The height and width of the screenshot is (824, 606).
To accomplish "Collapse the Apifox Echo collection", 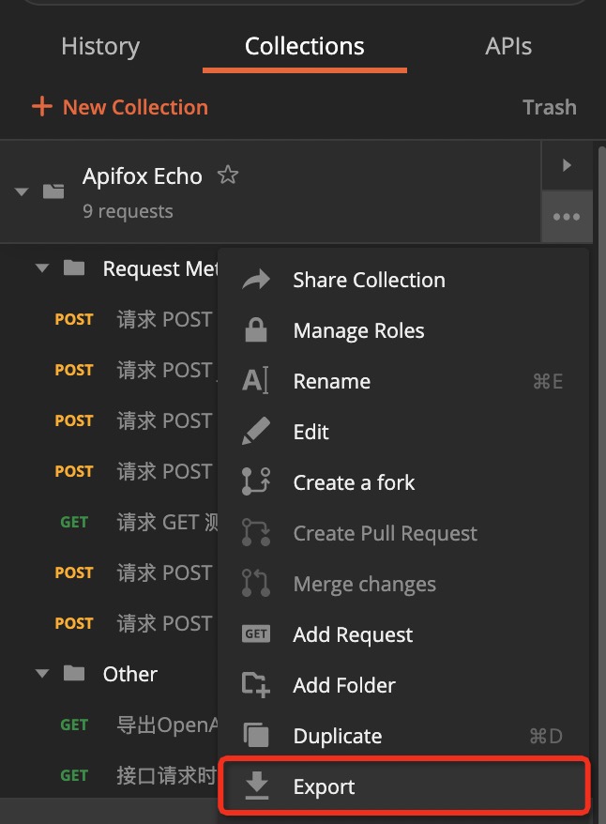I will click(x=21, y=190).
